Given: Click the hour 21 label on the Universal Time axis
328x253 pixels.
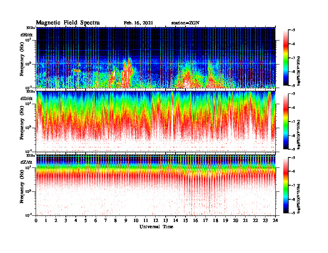Looking at the screenshot, I should [245, 221].
